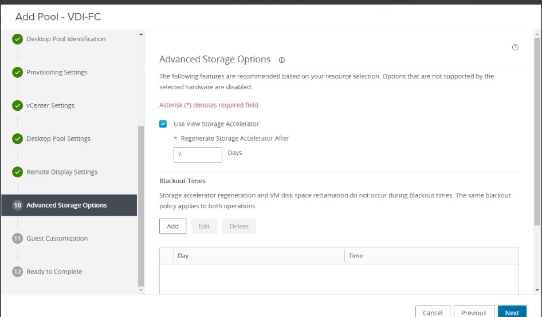Click Add blackout time button

coord(172,226)
